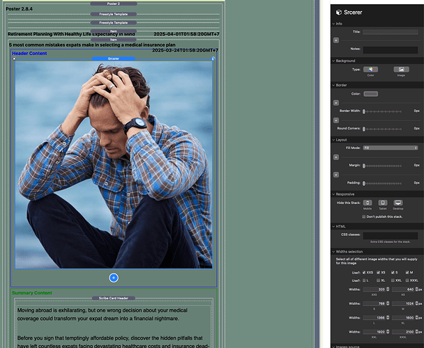Screen dimensions: 424x348
Task: Select the Scribe Card Header label
Action: [x=114, y=298]
